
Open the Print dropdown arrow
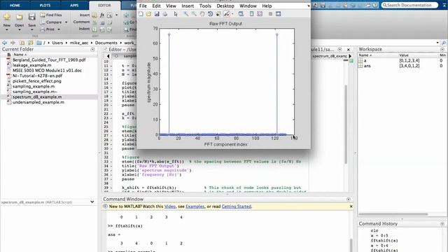point(59,29)
